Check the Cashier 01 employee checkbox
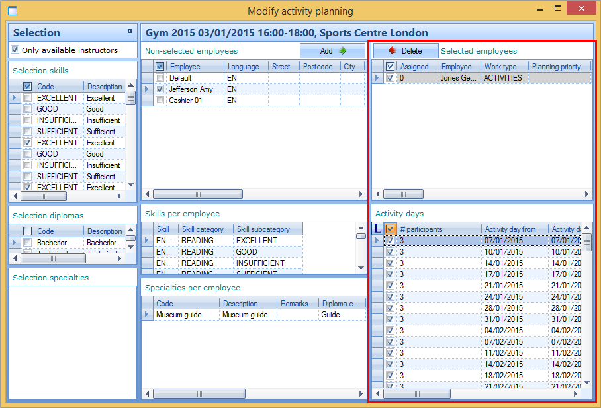The height and width of the screenshot is (408, 601). 160,101
